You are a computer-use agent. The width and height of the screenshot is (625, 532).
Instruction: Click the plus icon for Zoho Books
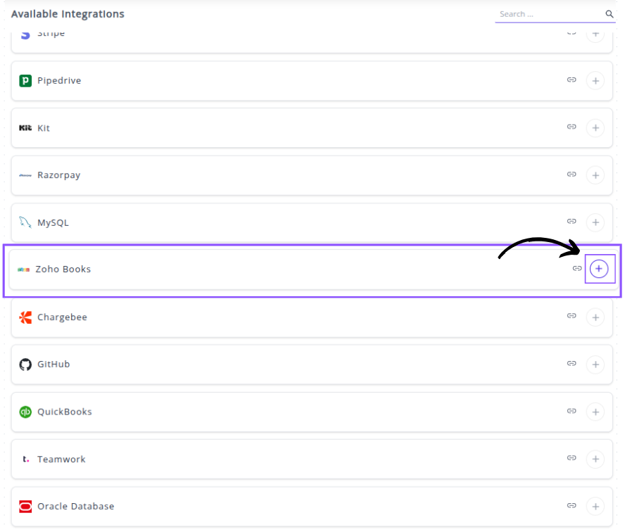coord(599,270)
